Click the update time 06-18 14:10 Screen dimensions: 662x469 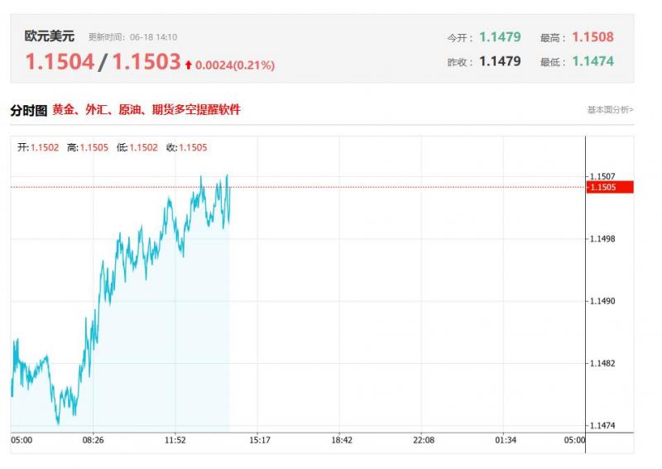pos(154,37)
